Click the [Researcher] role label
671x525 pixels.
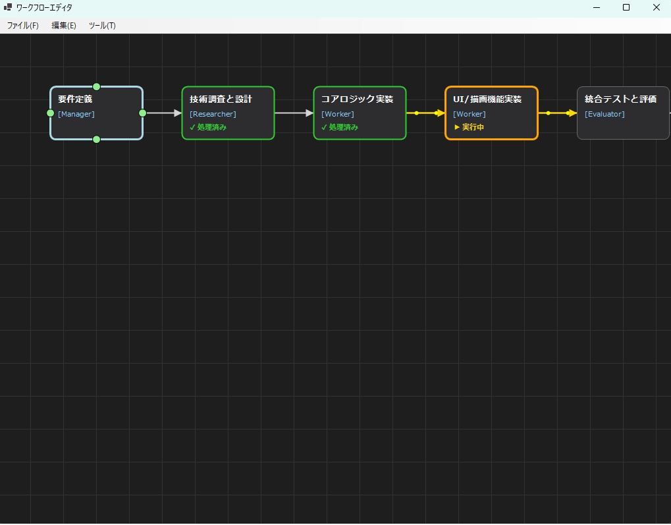213,114
